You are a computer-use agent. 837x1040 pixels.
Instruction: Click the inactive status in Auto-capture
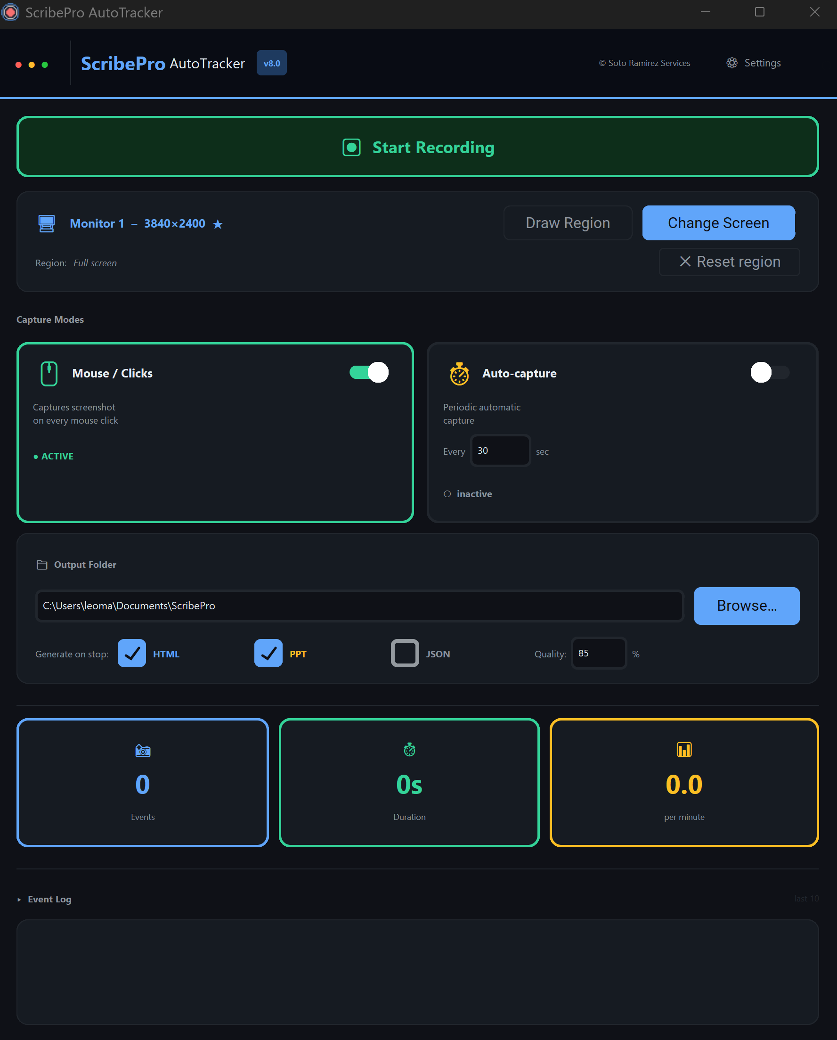[468, 494]
